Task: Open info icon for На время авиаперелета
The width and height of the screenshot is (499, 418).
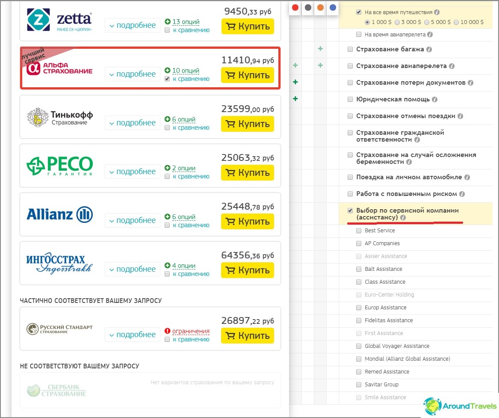Action: (x=430, y=34)
